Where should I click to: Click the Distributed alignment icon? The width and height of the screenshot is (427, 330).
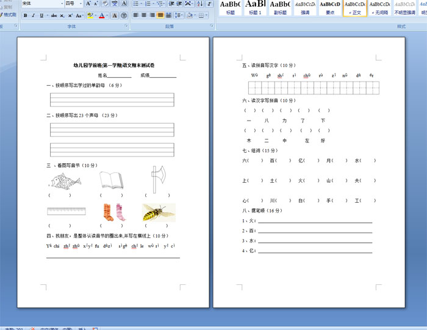[168, 15]
